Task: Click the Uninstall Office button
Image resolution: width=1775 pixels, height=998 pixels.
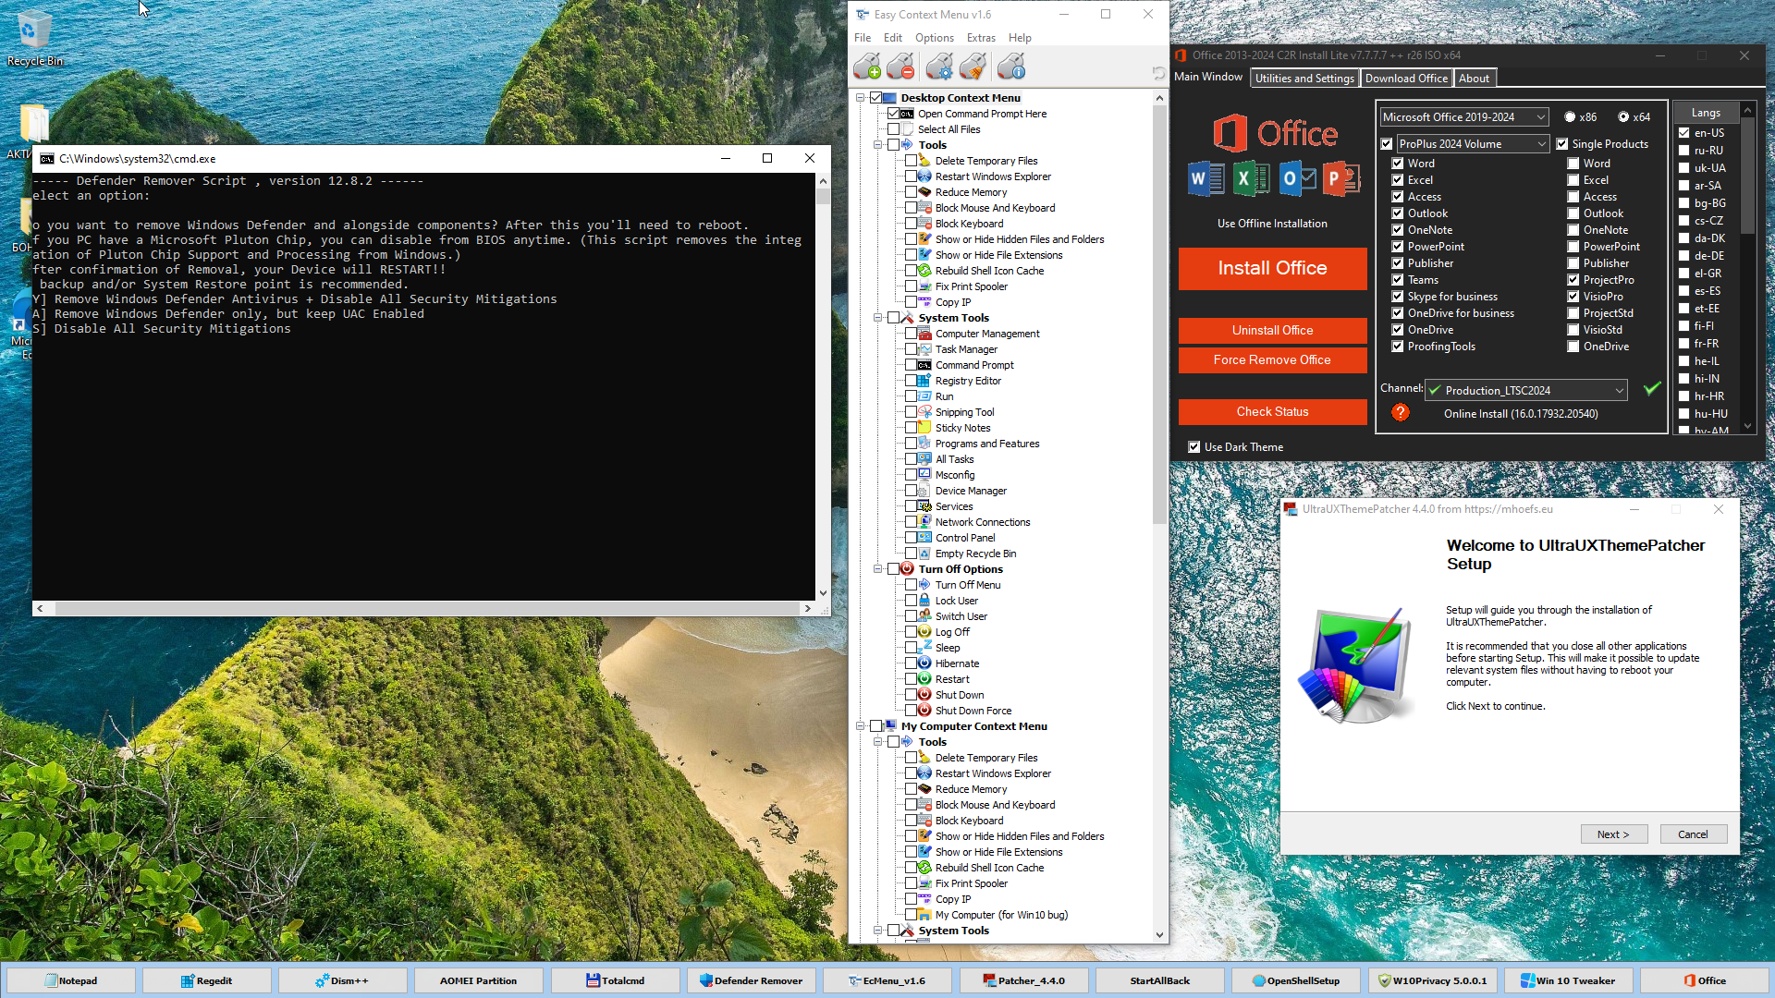Action: (x=1272, y=330)
